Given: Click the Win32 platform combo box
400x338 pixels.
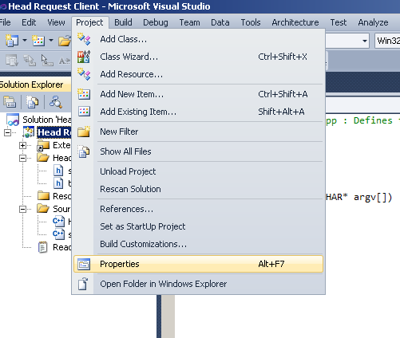Looking at the screenshot, I should coord(387,41).
